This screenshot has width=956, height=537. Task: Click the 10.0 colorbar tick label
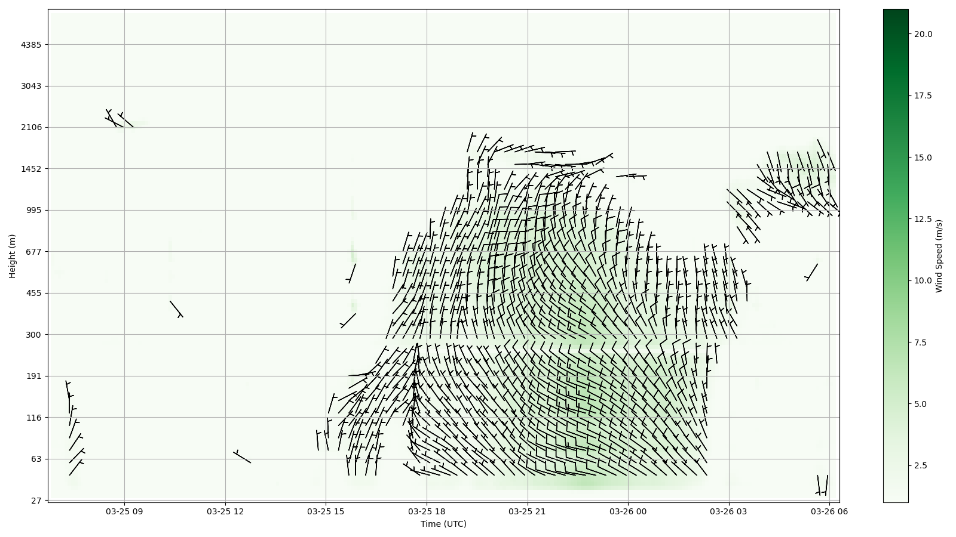pos(923,280)
